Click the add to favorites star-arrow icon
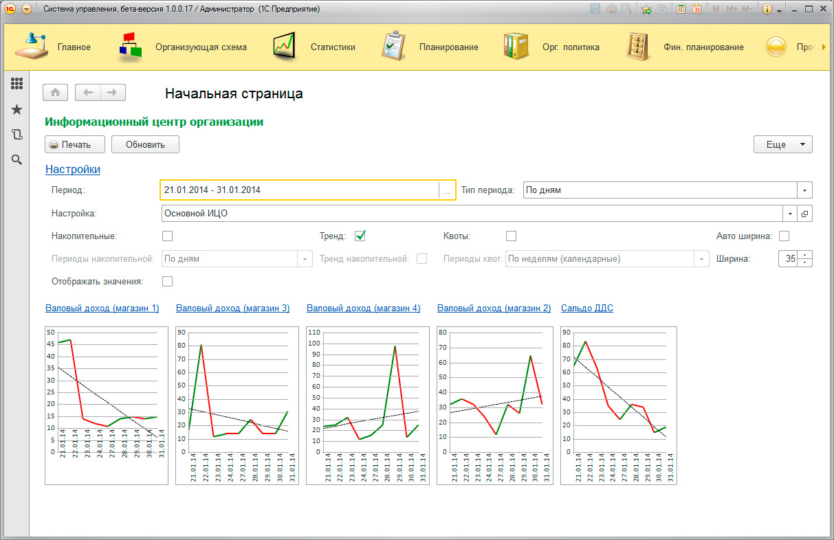Screen dimensions: 834x540 646,10
